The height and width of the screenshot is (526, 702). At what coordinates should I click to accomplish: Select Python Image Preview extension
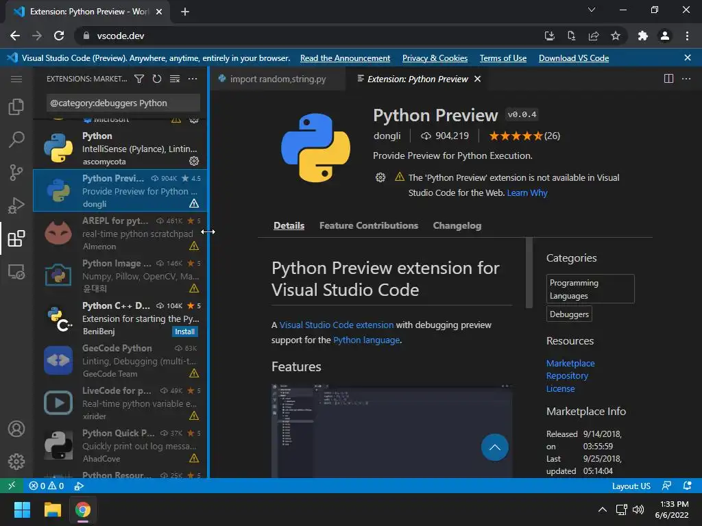119,275
